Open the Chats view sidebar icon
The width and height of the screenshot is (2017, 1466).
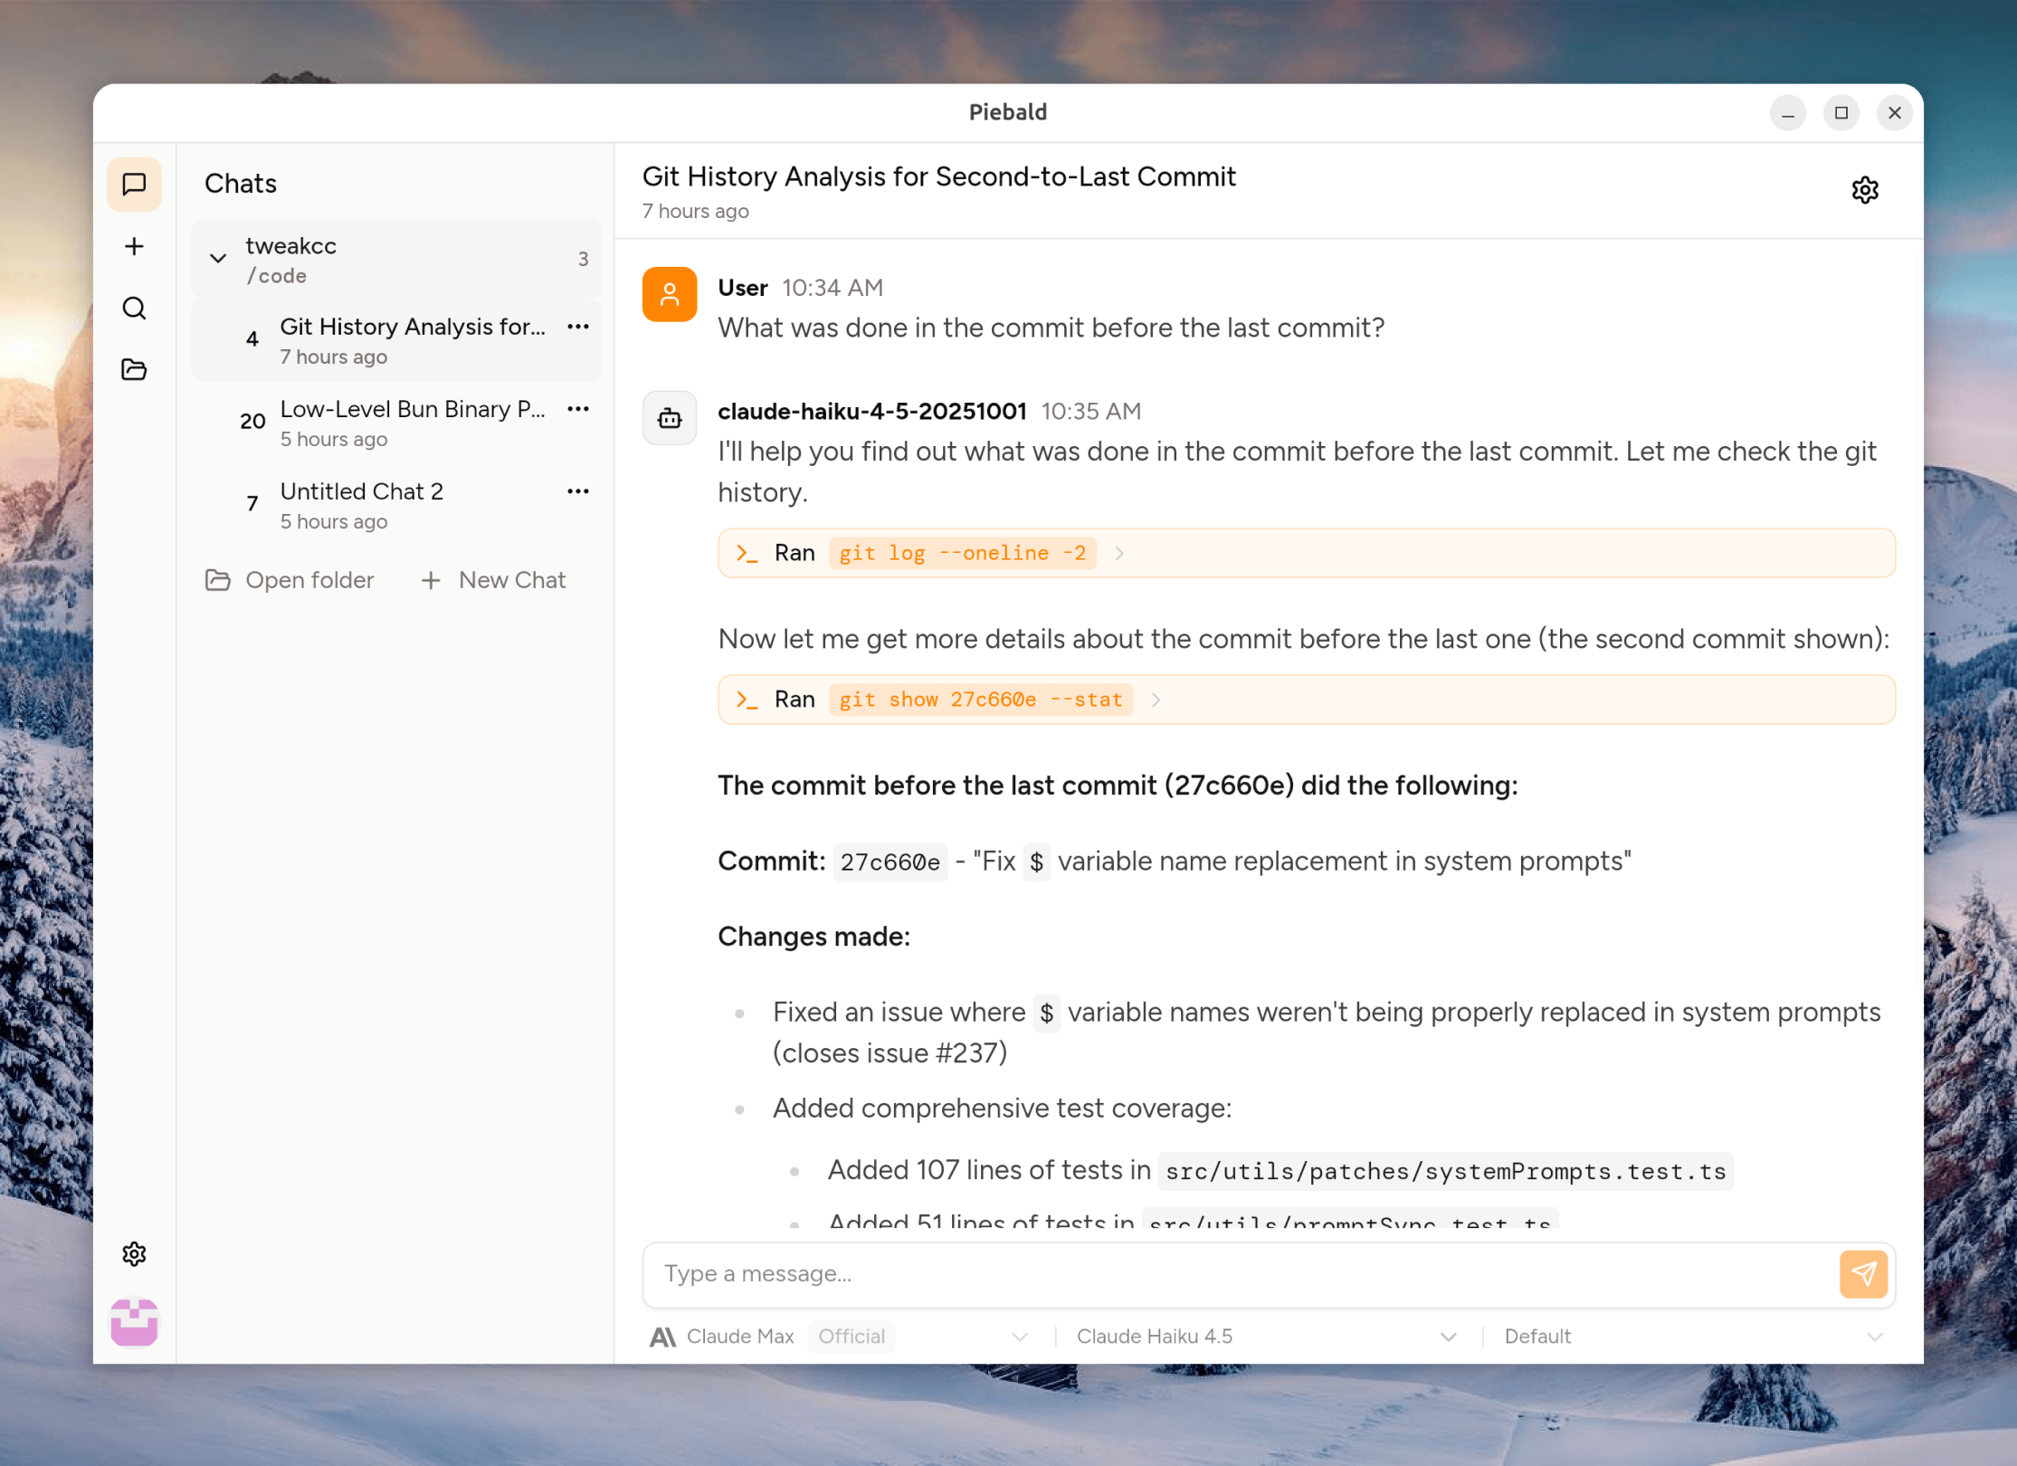(x=134, y=185)
